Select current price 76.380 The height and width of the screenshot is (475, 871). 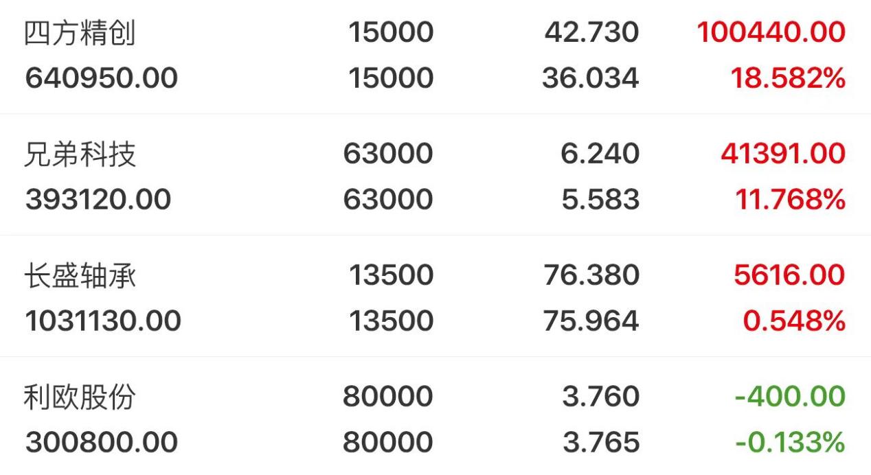pyautogui.click(x=591, y=275)
